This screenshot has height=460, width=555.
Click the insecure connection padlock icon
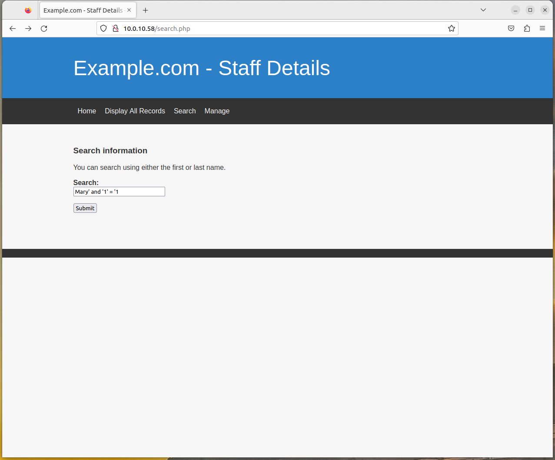115,29
